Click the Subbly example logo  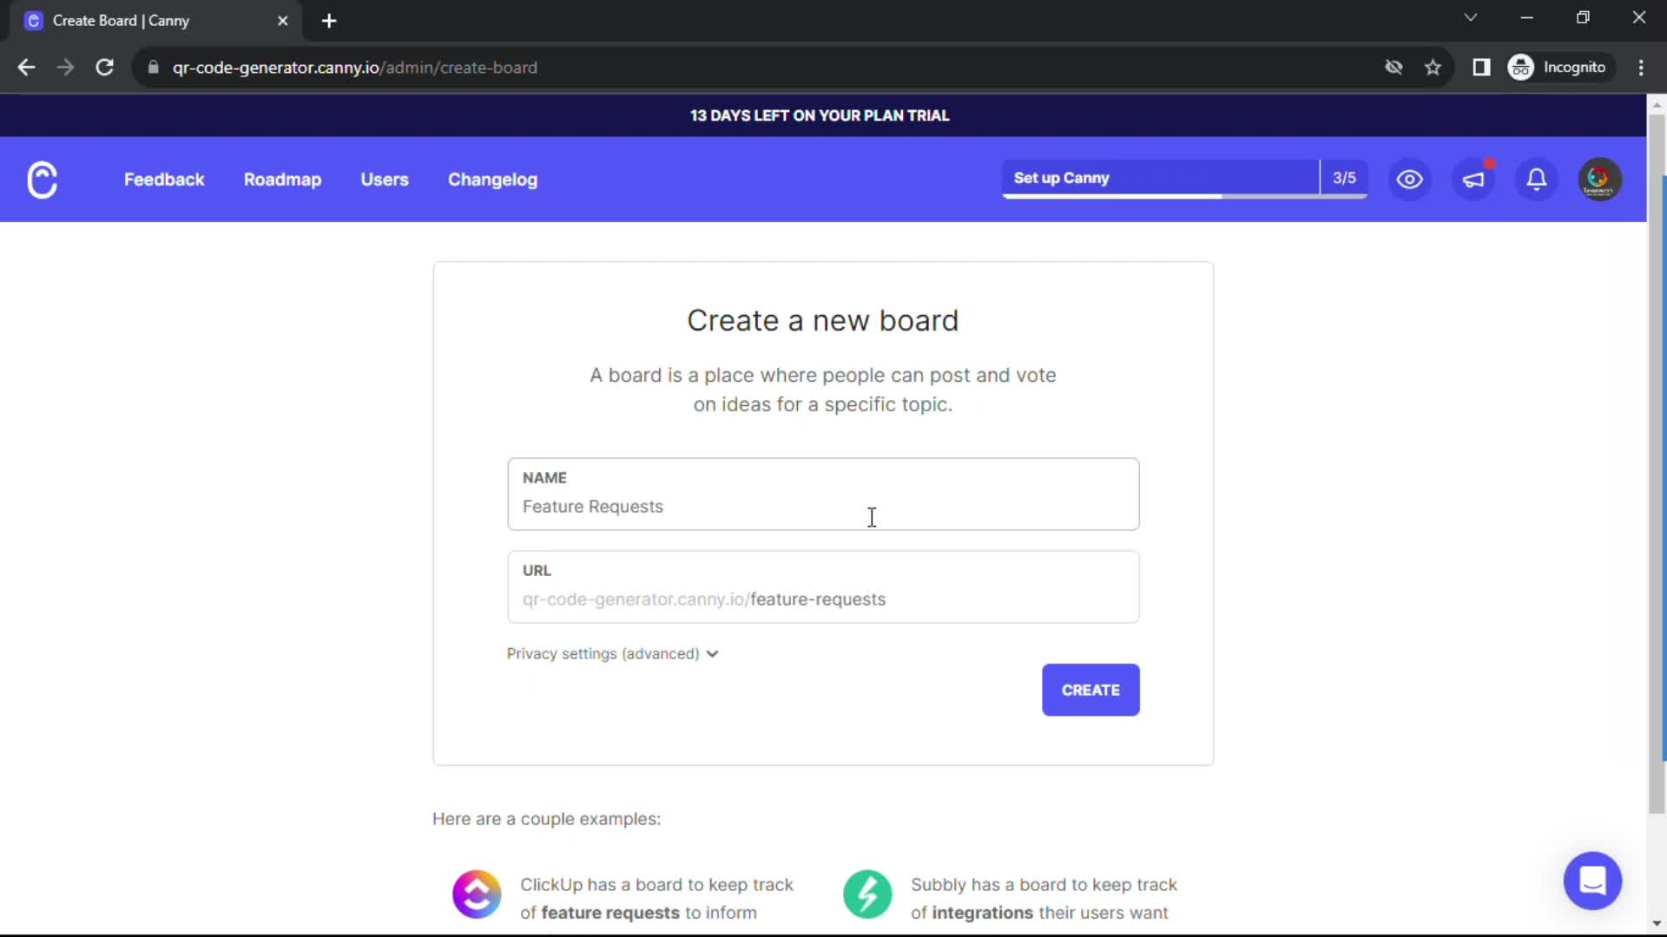tap(867, 894)
